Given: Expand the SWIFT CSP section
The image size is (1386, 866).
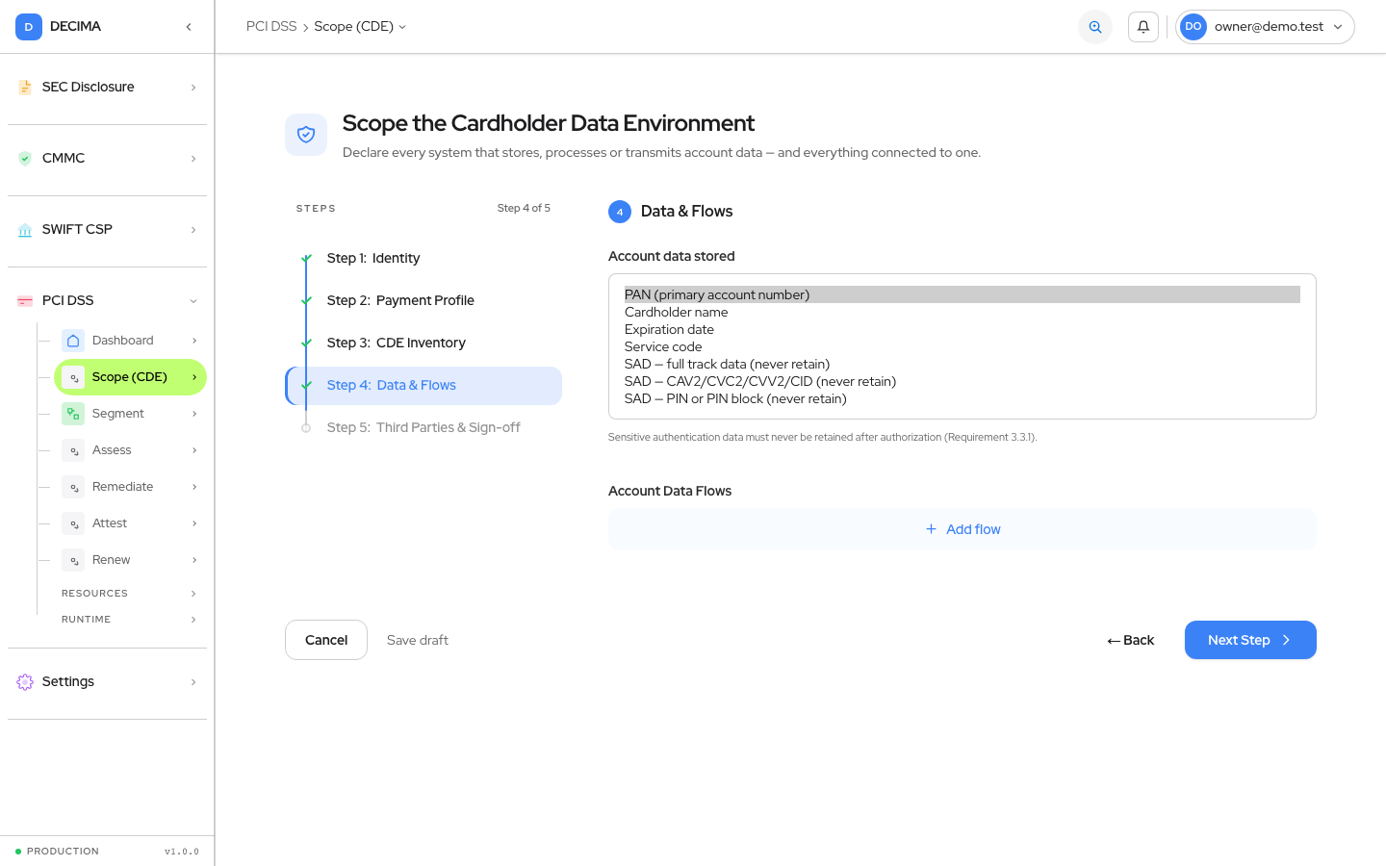Looking at the screenshot, I should (x=193, y=230).
